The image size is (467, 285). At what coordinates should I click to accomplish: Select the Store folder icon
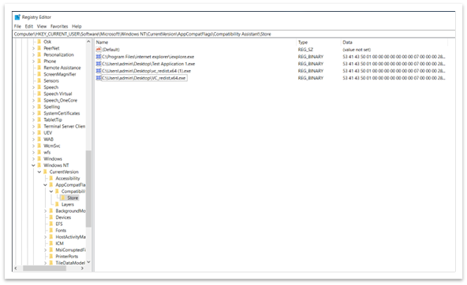click(x=63, y=198)
